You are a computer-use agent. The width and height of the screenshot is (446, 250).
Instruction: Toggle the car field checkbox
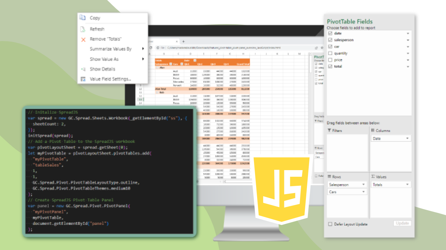330,47
